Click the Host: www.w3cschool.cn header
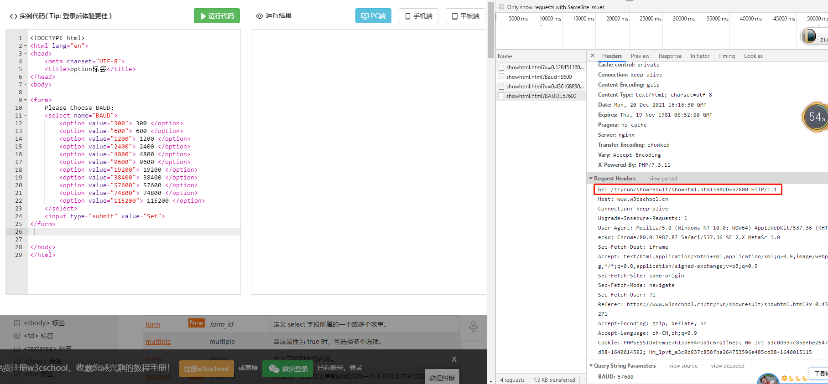Image resolution: width=828 pixels, height=384 pixels. (633, 199)
